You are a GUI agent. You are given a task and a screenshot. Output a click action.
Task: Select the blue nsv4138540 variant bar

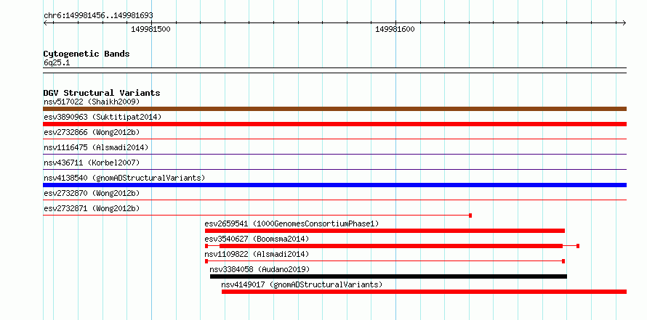[x=334, y=185]
